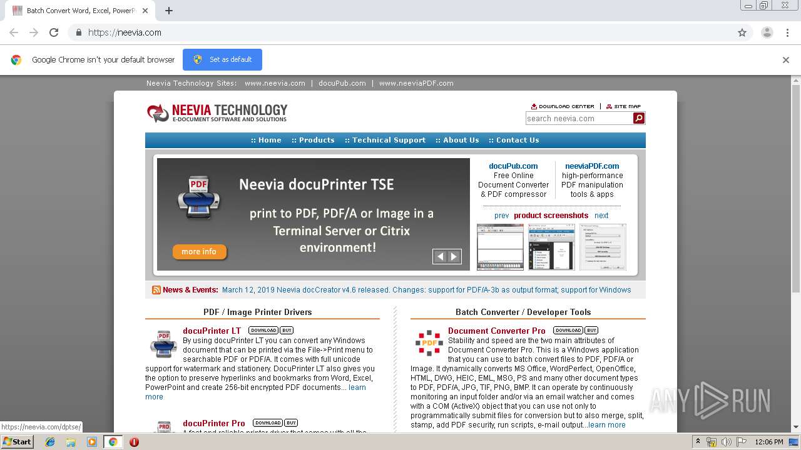The image size is (801, 450).
Task: Reload the neevia.com page
Action: coord(54,32)
